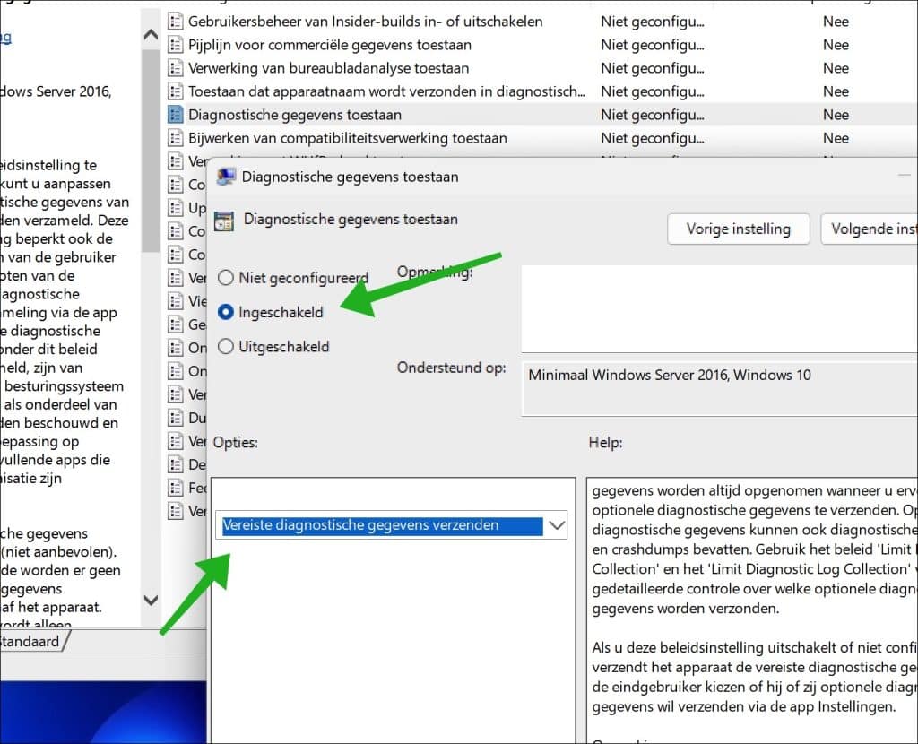Click the down chevron below the description pane
This screenshot has width=918, height=744.
(x=151, y=601)
